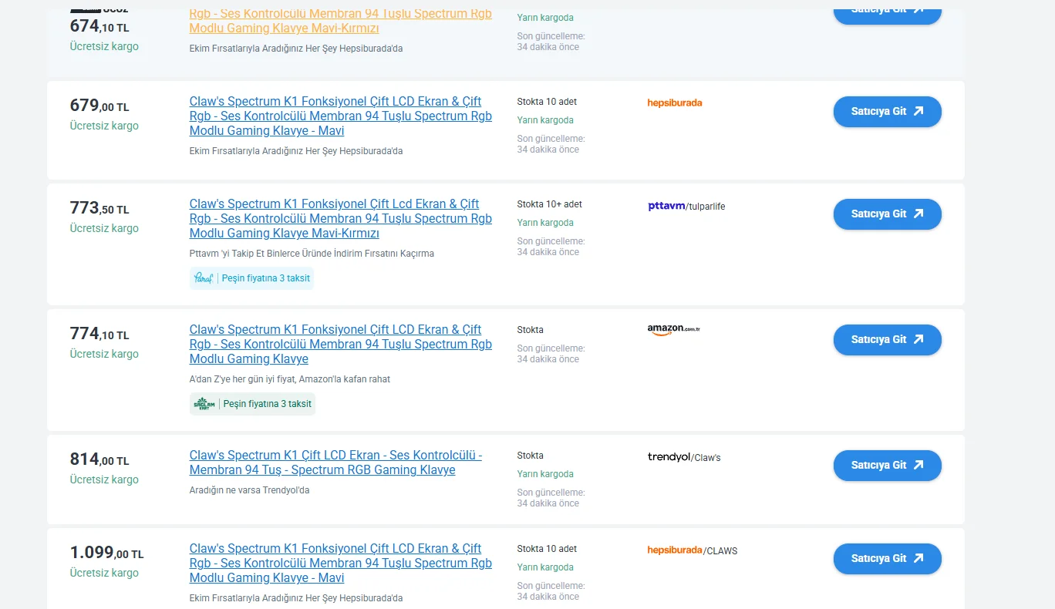This screenshot has height=609, width=1055.
Task: Click the 'Aradığın ne varsa Trendyol'da' text
Action: click(249, 490)
